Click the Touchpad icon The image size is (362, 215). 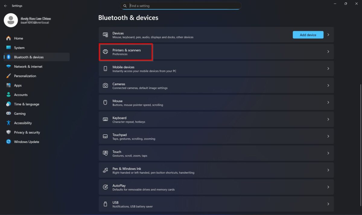[105, 136]
